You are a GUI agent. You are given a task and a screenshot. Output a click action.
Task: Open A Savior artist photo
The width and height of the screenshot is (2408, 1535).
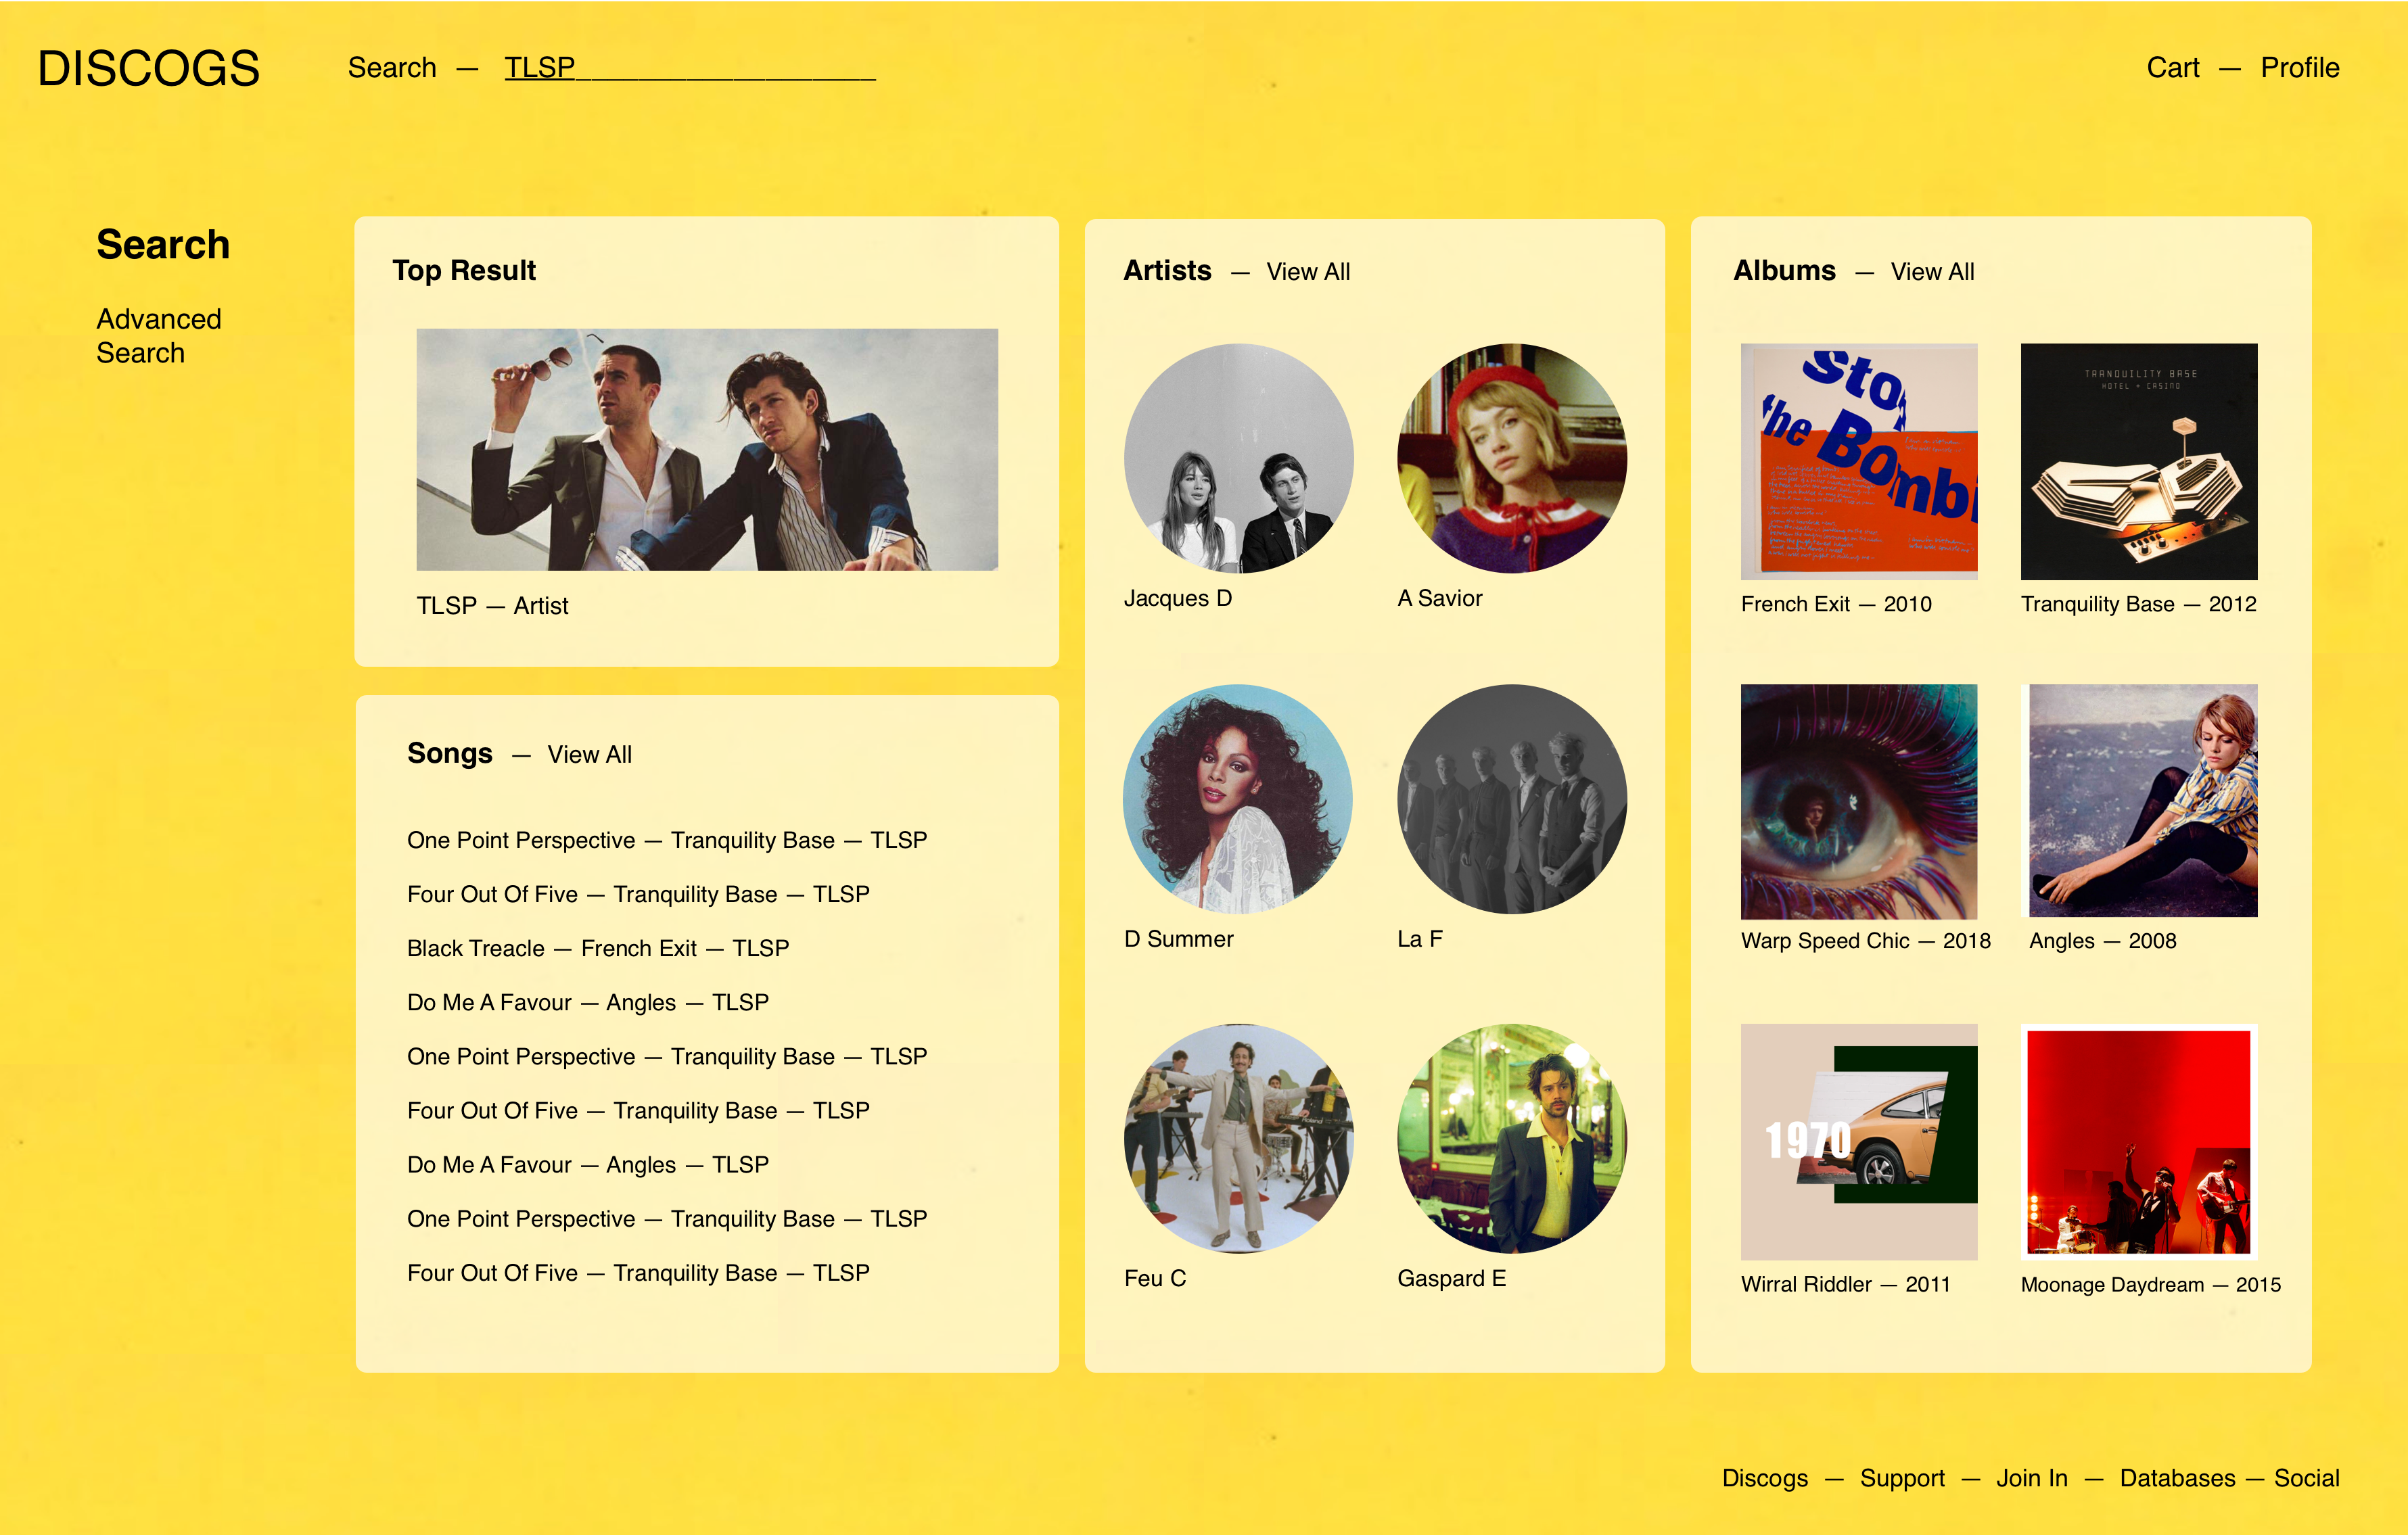1512,458
